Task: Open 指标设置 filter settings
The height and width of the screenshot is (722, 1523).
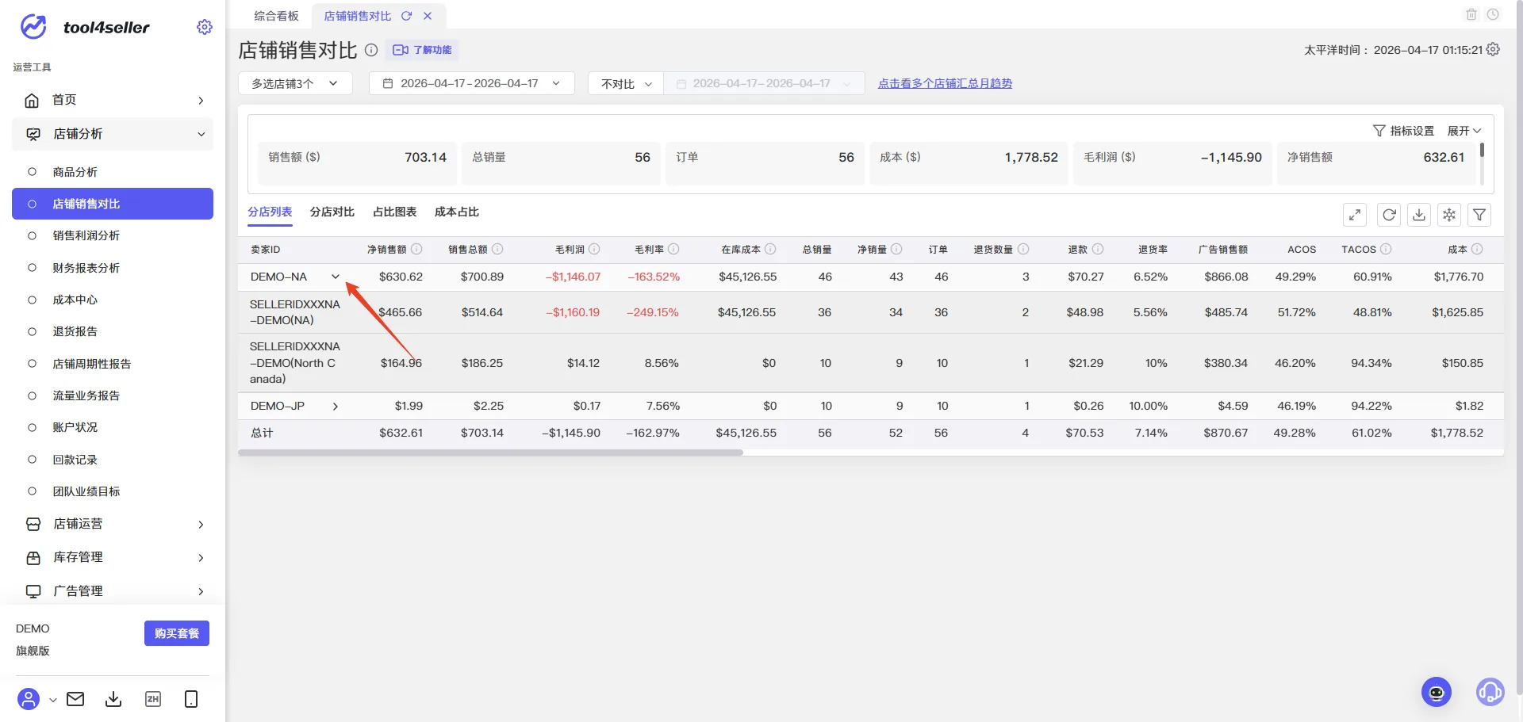Action: click(x=1403, y=131)
